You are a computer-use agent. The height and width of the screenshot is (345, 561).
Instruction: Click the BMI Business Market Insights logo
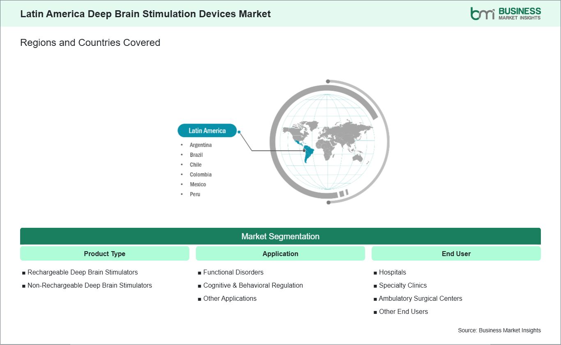point(506,13)
